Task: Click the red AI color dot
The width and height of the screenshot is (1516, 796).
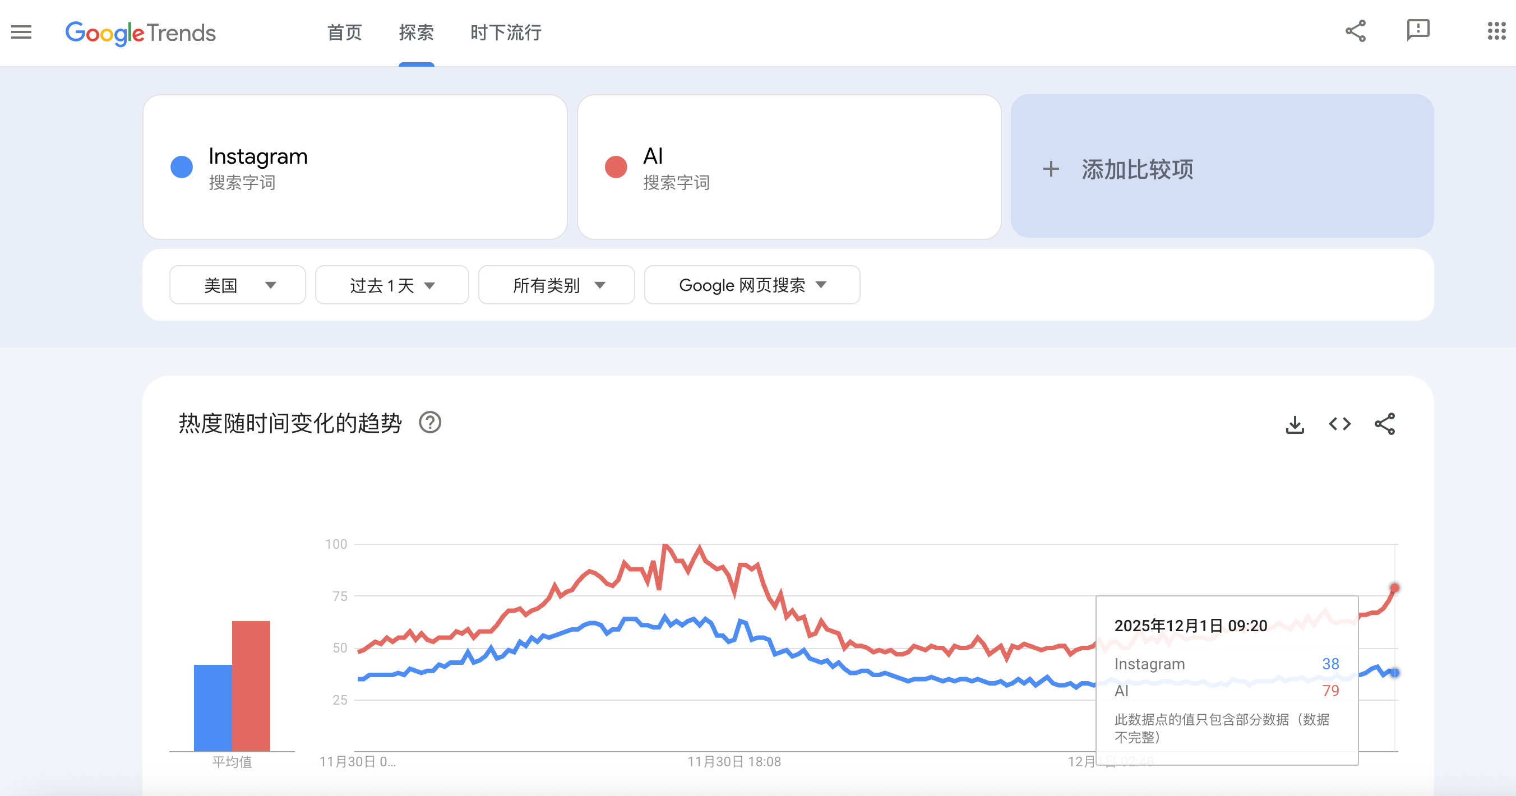Action: [x=616, y=167]
